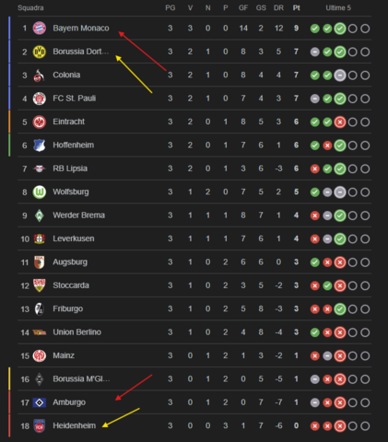Click the FC St. Pauli crest

tap(40, 99)
